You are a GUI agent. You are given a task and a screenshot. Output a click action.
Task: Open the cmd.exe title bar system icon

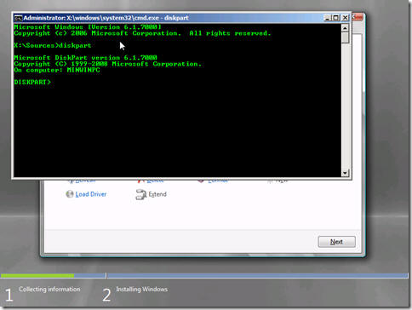pos(18,18)
